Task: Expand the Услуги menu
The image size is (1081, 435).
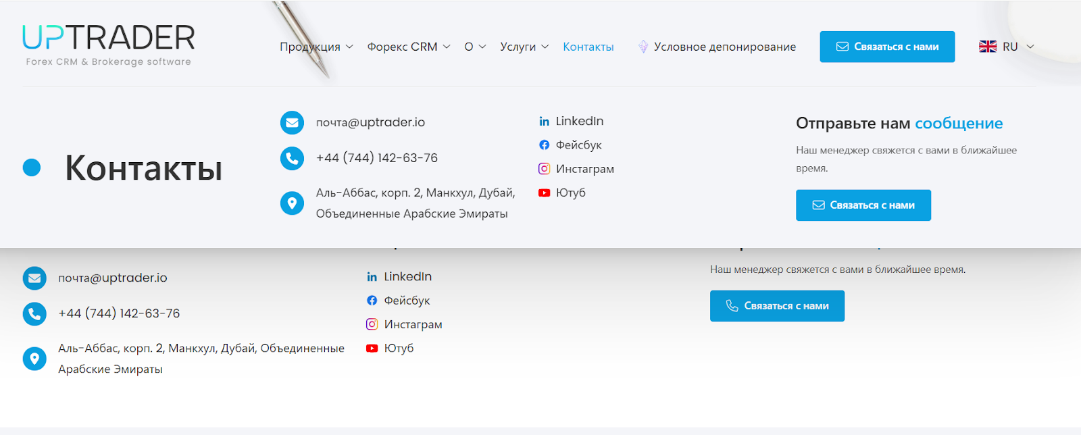Action: (x=524, y=47)
